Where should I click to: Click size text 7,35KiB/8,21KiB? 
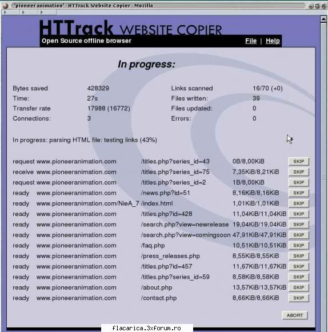(255, 172)
